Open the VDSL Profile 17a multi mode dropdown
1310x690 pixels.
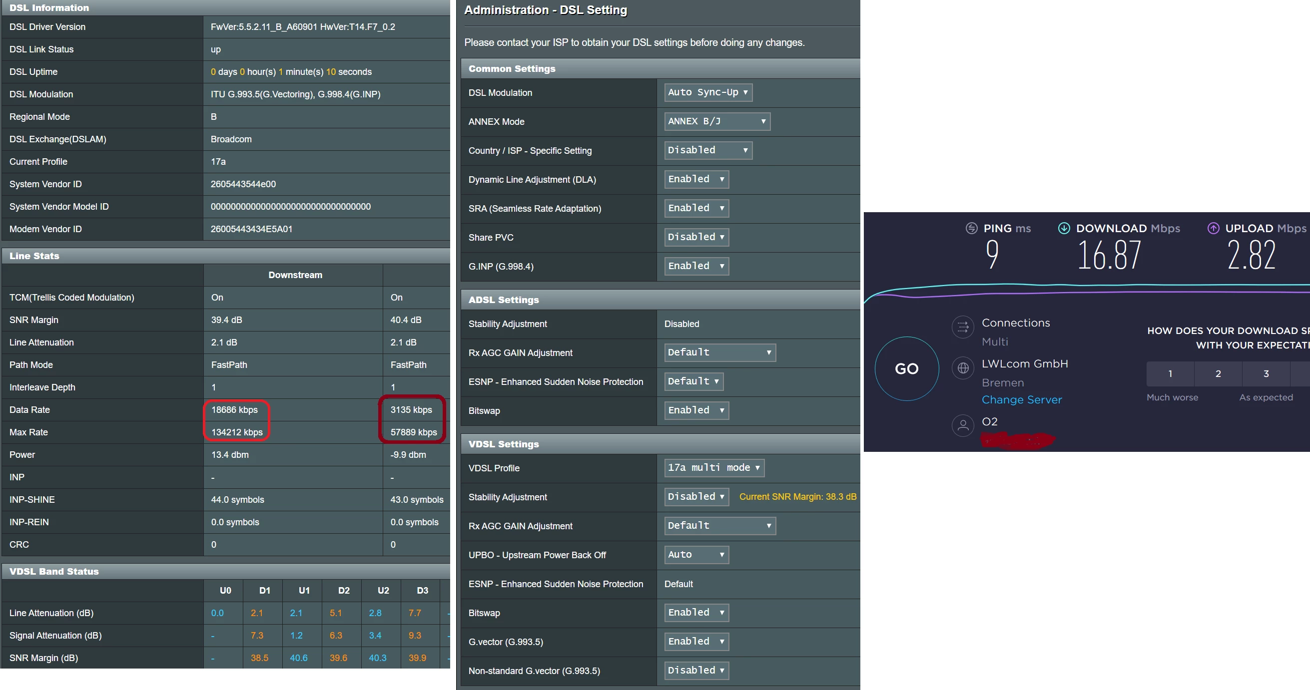coord(713,468)
